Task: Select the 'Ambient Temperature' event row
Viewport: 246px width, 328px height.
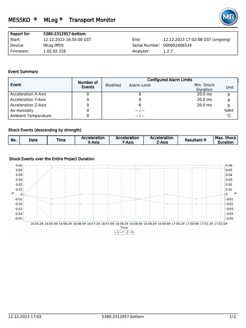Action: coord(123,116)
